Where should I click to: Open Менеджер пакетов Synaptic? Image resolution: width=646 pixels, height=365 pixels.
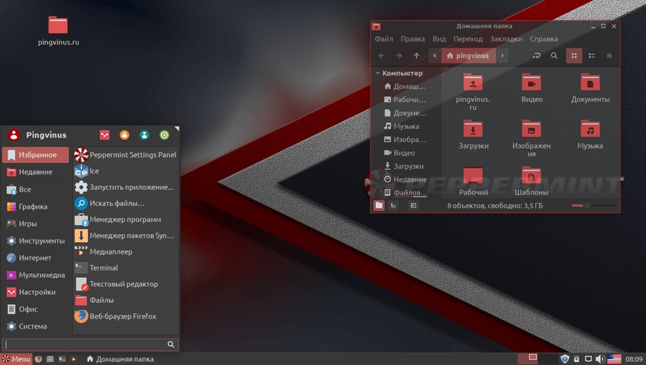point(126,236)
